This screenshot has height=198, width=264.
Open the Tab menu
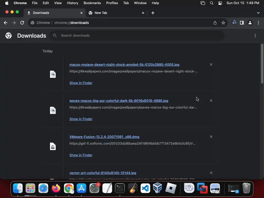(x=126, y=3)
